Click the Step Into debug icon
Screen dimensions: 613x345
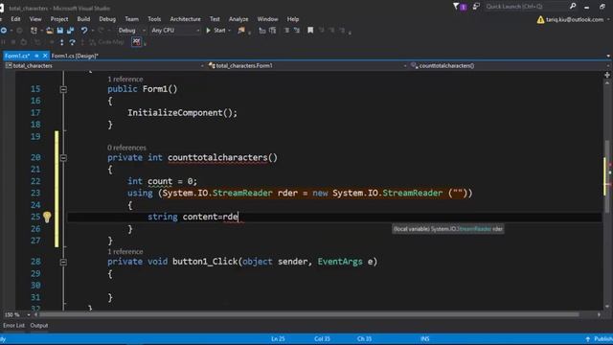61,42
